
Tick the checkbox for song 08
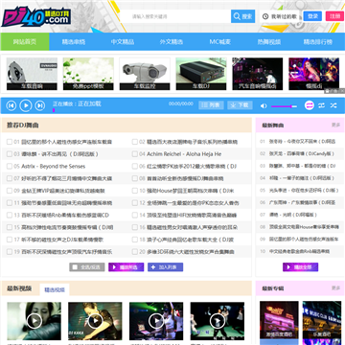(135, 178)
